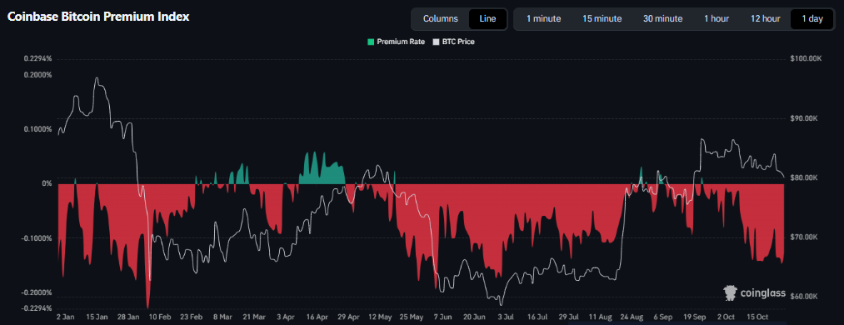This screenshot has width=844, height=325.
Task: Click the 2 Oct date label
Action: point(727,317)
